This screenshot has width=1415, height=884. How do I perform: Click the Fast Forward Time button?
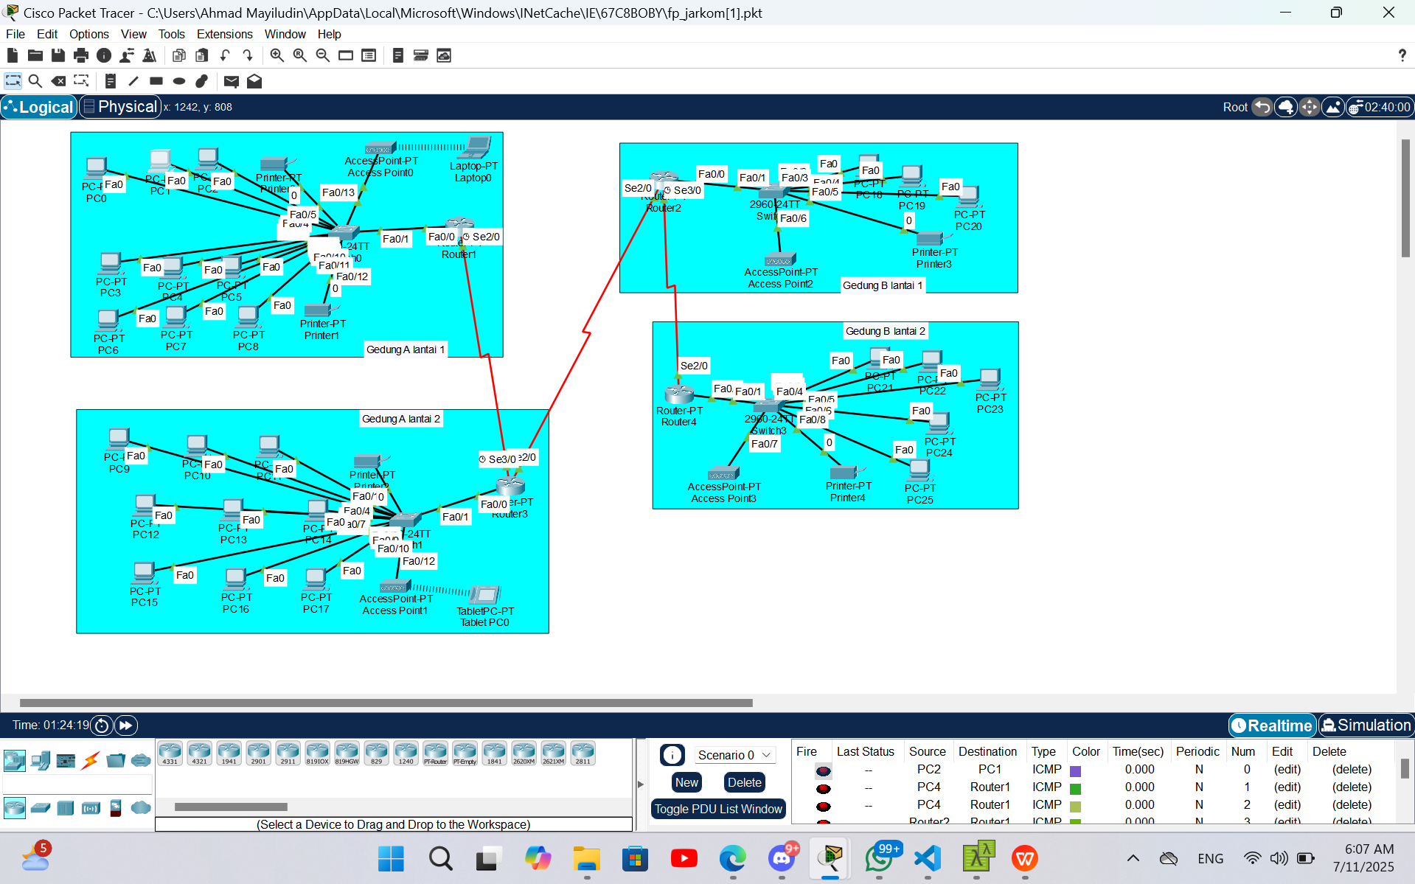click(126, 725)
